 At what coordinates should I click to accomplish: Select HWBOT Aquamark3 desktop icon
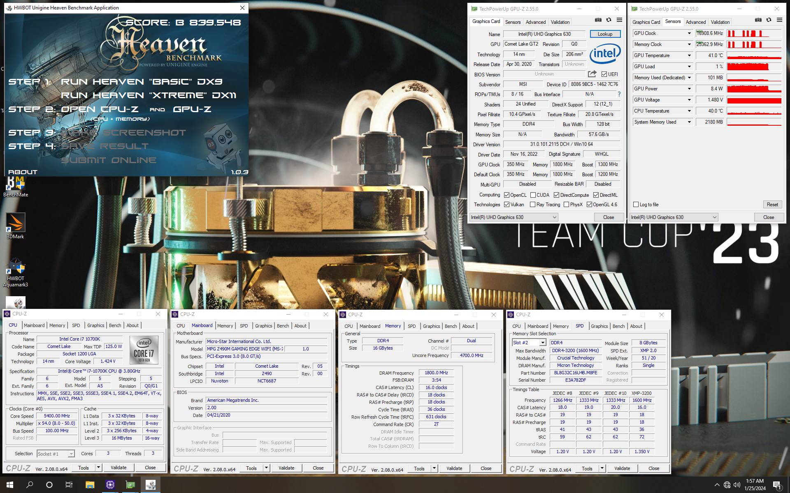tap(16, 272)
